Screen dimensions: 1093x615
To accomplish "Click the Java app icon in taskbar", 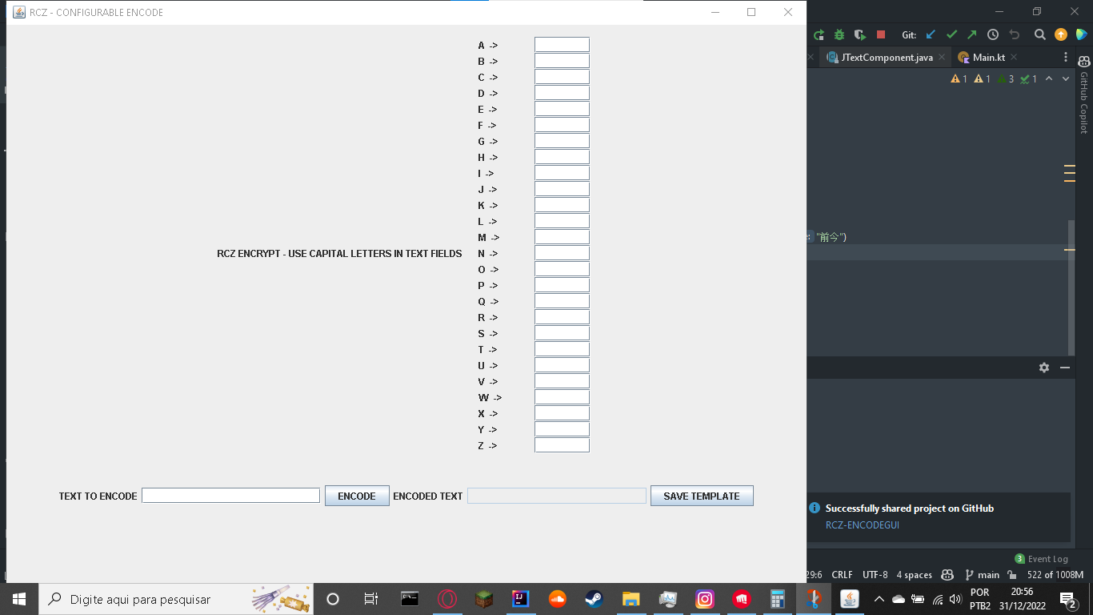I will [x=850, y=599].
